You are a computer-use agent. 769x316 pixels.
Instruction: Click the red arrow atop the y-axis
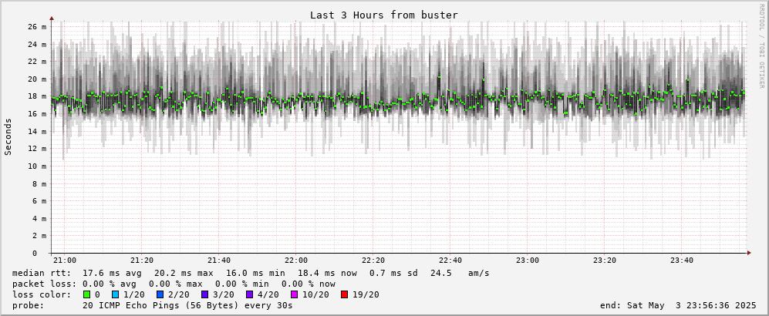[52, 18]
